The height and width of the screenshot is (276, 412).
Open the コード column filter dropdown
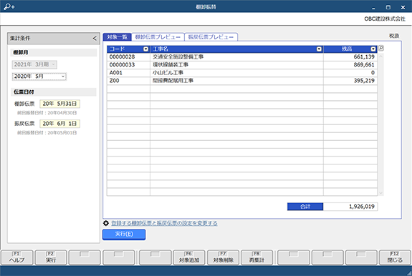(146, 49)
